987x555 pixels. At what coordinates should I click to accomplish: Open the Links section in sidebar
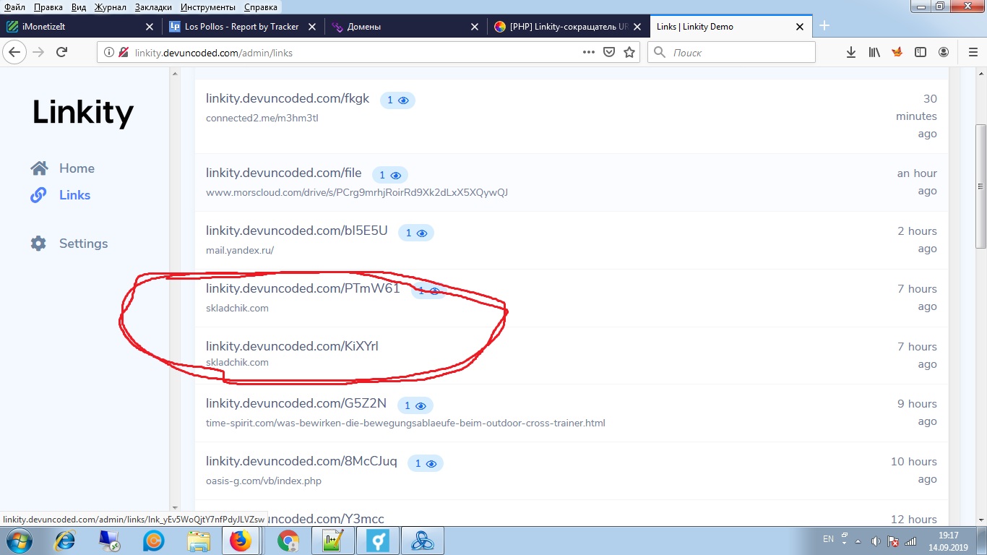tap(74, 195)
